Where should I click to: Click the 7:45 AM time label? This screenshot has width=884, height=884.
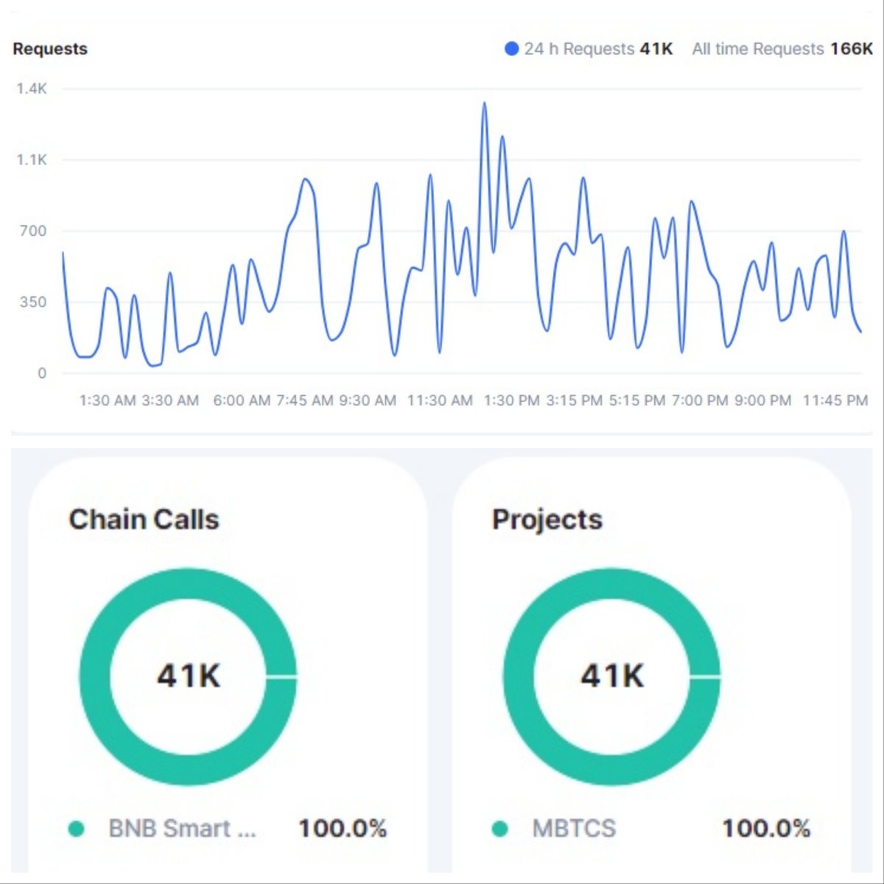point(305,400)
